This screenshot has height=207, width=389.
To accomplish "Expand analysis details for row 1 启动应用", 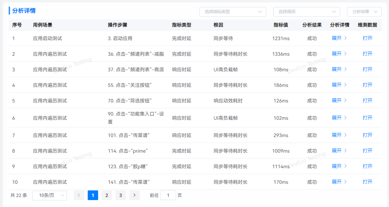I will 339,38.
